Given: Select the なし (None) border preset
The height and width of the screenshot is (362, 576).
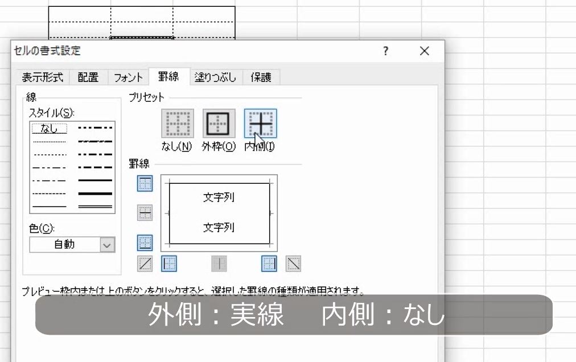Looking at the screenshot, I should pos(178,123).
